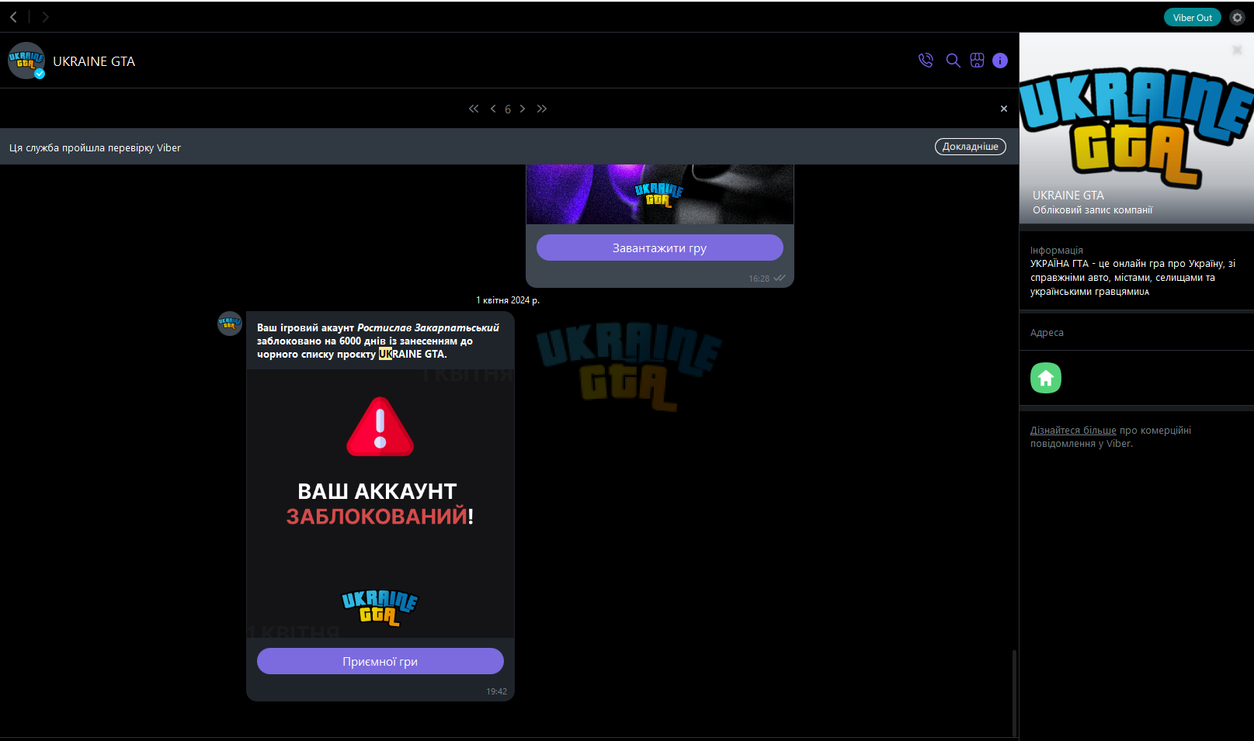Click the forward navigation arrow

pos(45,16)
